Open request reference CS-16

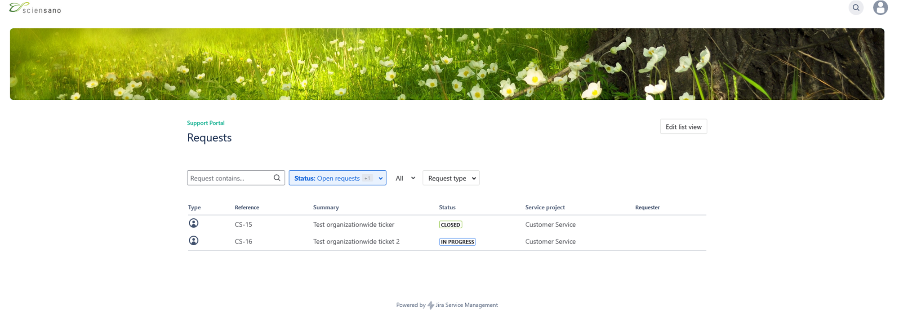243,242
